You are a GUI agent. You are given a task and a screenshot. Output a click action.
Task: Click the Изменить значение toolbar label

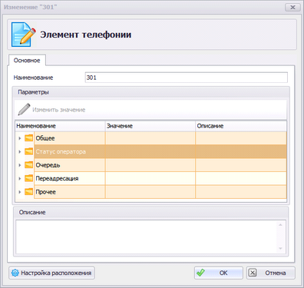[x=59, y=110]
